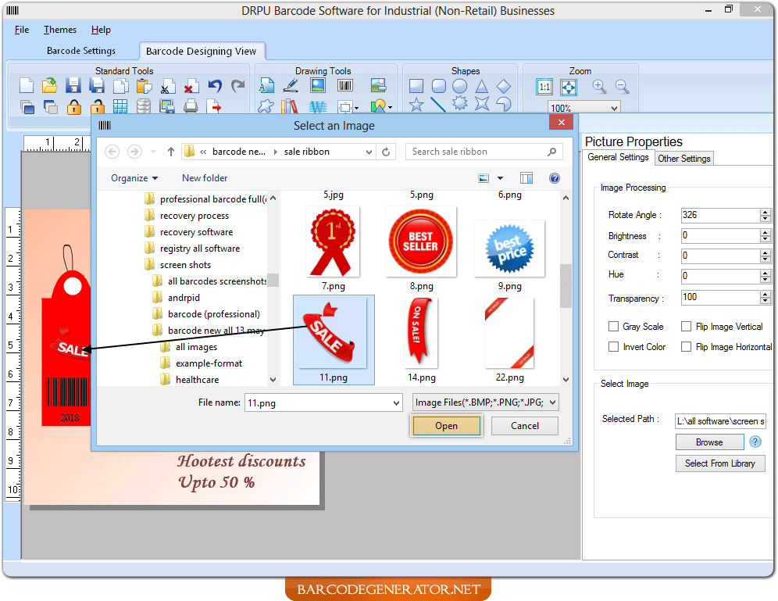Click the open folder icon in Standard Tools
778x601 pixels.
(50, 86)
